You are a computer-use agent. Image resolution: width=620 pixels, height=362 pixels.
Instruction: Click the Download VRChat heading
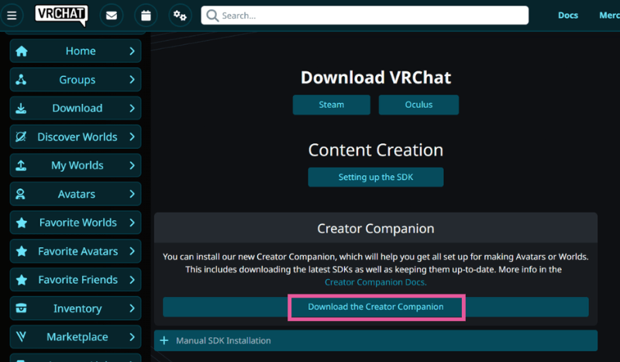pyautogui.click(x=376, y=78)
